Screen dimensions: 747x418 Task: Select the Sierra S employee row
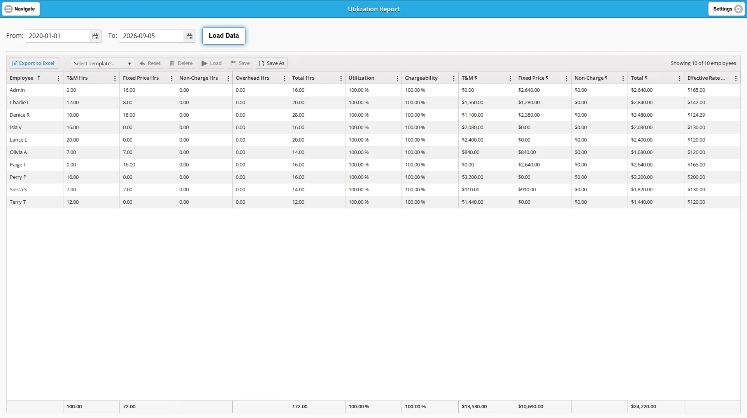point(373,190)
